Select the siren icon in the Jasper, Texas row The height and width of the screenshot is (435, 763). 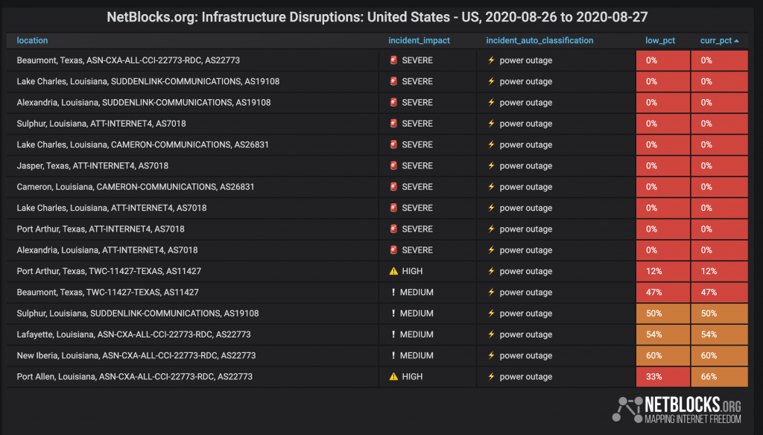pyautogui.click(x=393, y=165)
